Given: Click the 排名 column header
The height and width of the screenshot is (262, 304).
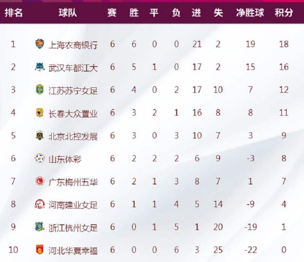Looking at the screenshot, I should tap(14, 13).
